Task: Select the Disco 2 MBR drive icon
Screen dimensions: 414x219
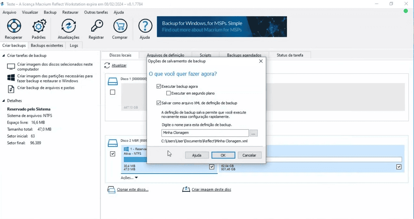Action: (112, 143)
